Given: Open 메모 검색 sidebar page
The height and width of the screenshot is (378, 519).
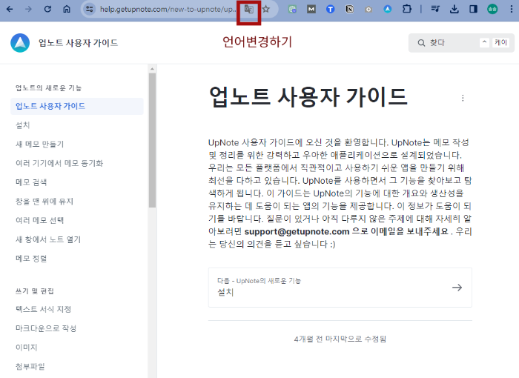Looking at the screenshot, I should pos(31,182).
